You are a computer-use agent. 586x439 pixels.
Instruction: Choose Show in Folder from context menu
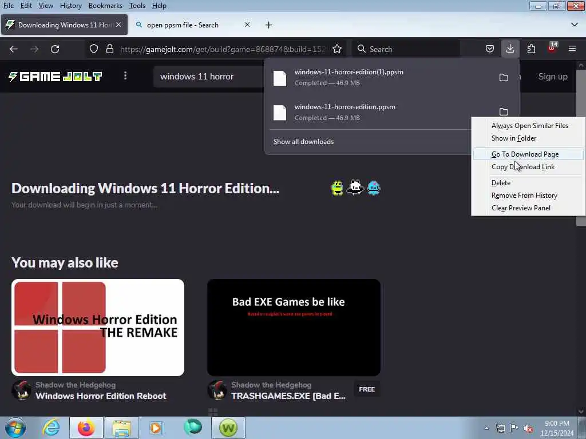(528, 138)
